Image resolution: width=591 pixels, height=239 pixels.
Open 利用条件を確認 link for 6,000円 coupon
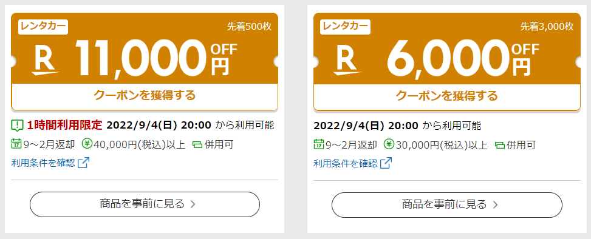(346, 163)
